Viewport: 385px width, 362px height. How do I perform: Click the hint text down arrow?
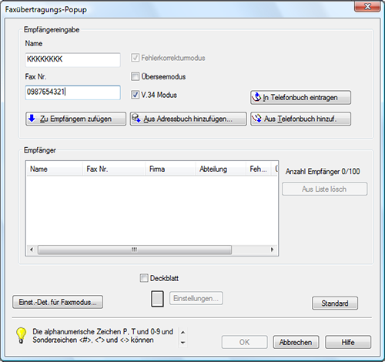[x=182, y=343]
